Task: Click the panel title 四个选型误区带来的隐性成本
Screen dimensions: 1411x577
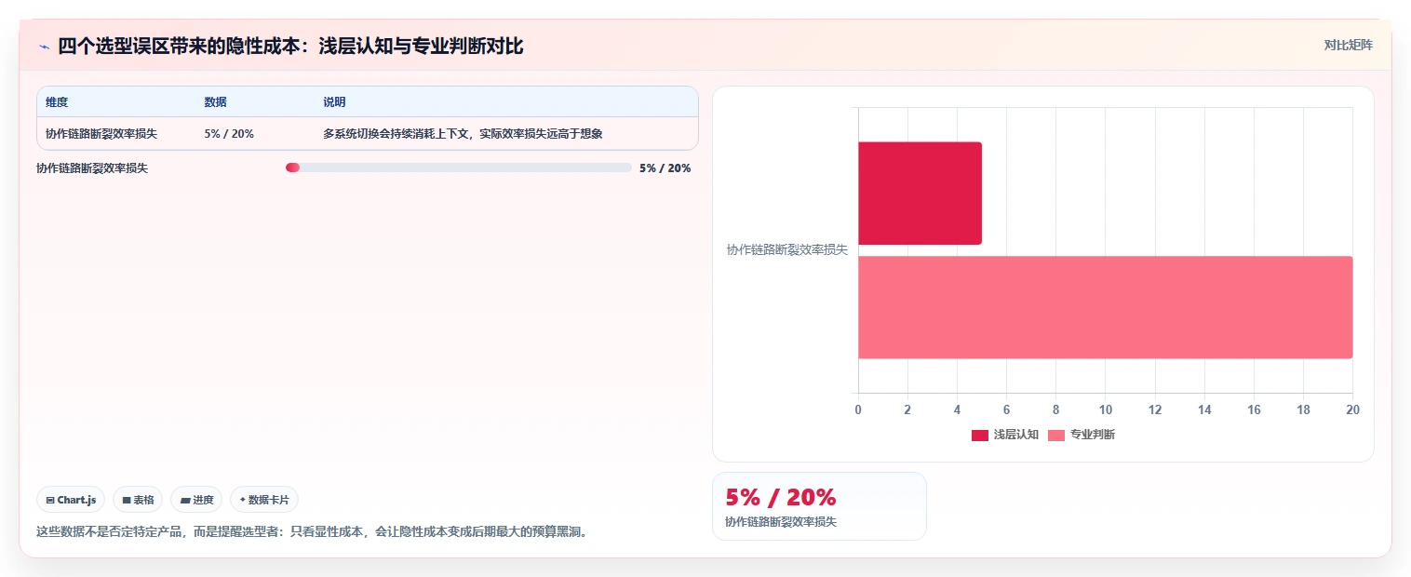Action: click(x=290, y=46)
